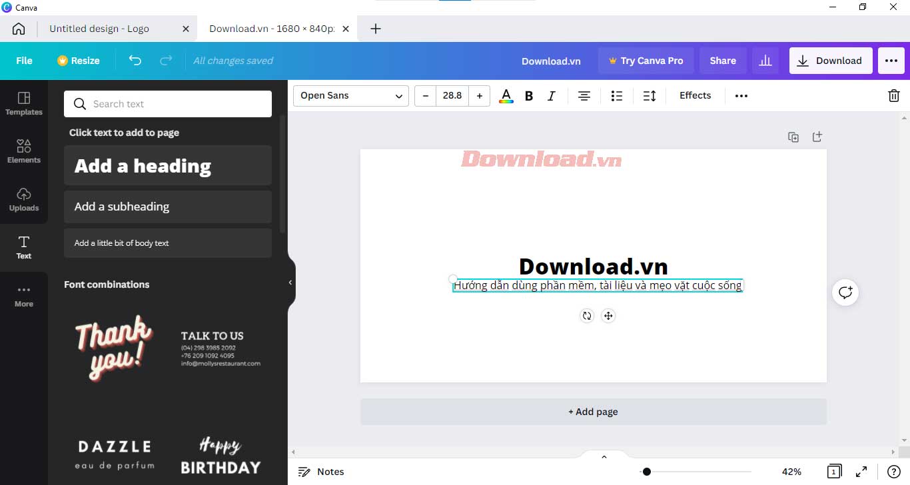This screenshot has height=485, width=910.
Task: Click inside the Search text field
Action: [167, 103]
